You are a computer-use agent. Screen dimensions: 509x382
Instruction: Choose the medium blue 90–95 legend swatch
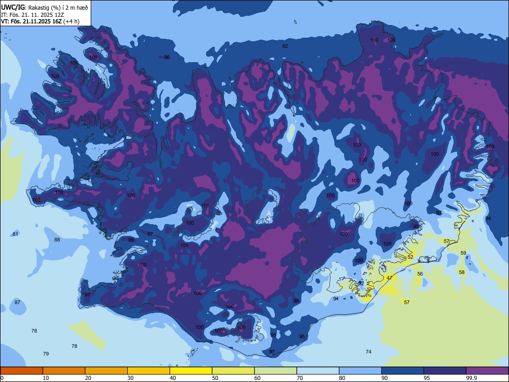(x=403, y=371)
